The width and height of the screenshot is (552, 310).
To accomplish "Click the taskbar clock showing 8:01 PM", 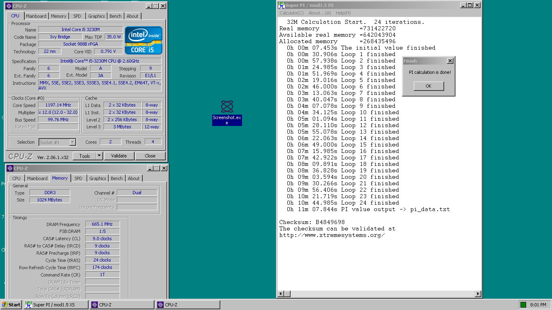I will pyautogui.click(x=538, y=305).
